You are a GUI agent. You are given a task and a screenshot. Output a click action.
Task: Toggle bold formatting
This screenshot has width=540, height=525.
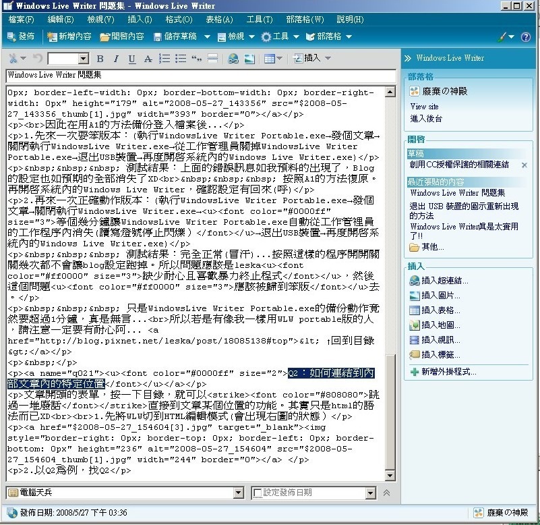pyautogui.click(x=100, y=59)
